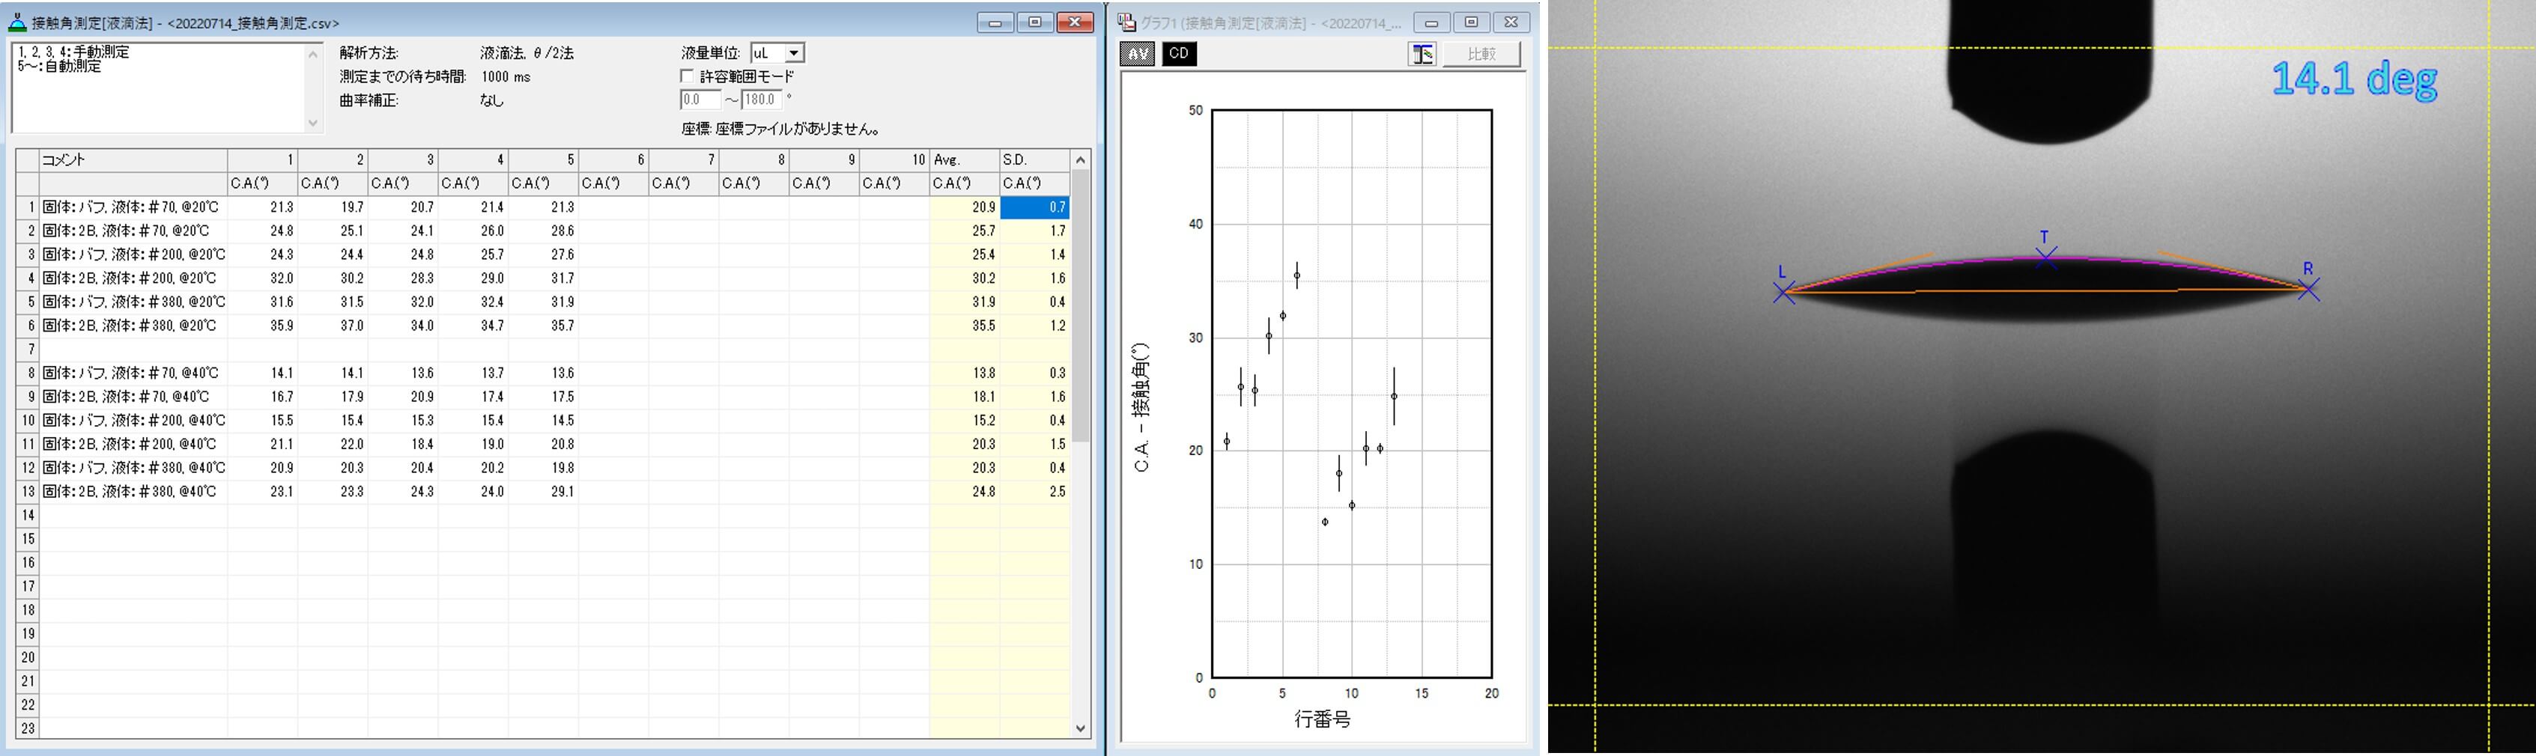Click the R right contact point marker
Viewport: 2536px width, 756px height.
(x=2308, y=290)
